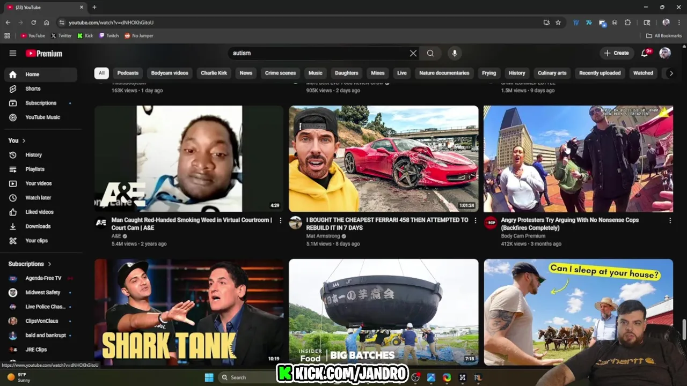The width and height of the screenshot is (687, 386).
Task: Open the YouTube hamburger guide menu
Action: (13, 53)
